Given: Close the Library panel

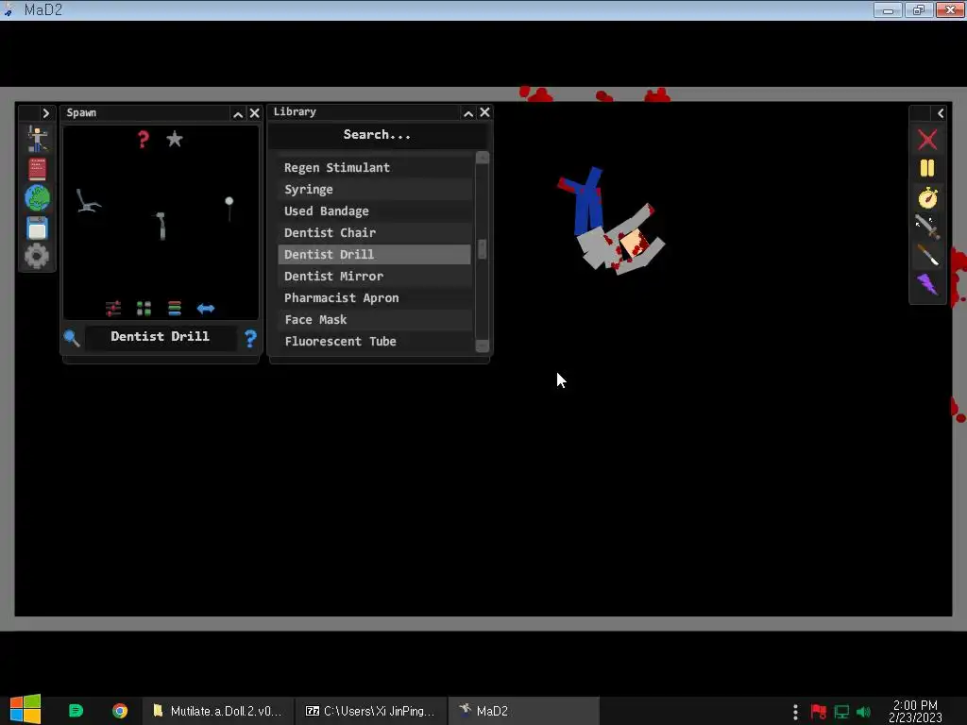Looking at the screenshot, I should click(x=484, y=112).
